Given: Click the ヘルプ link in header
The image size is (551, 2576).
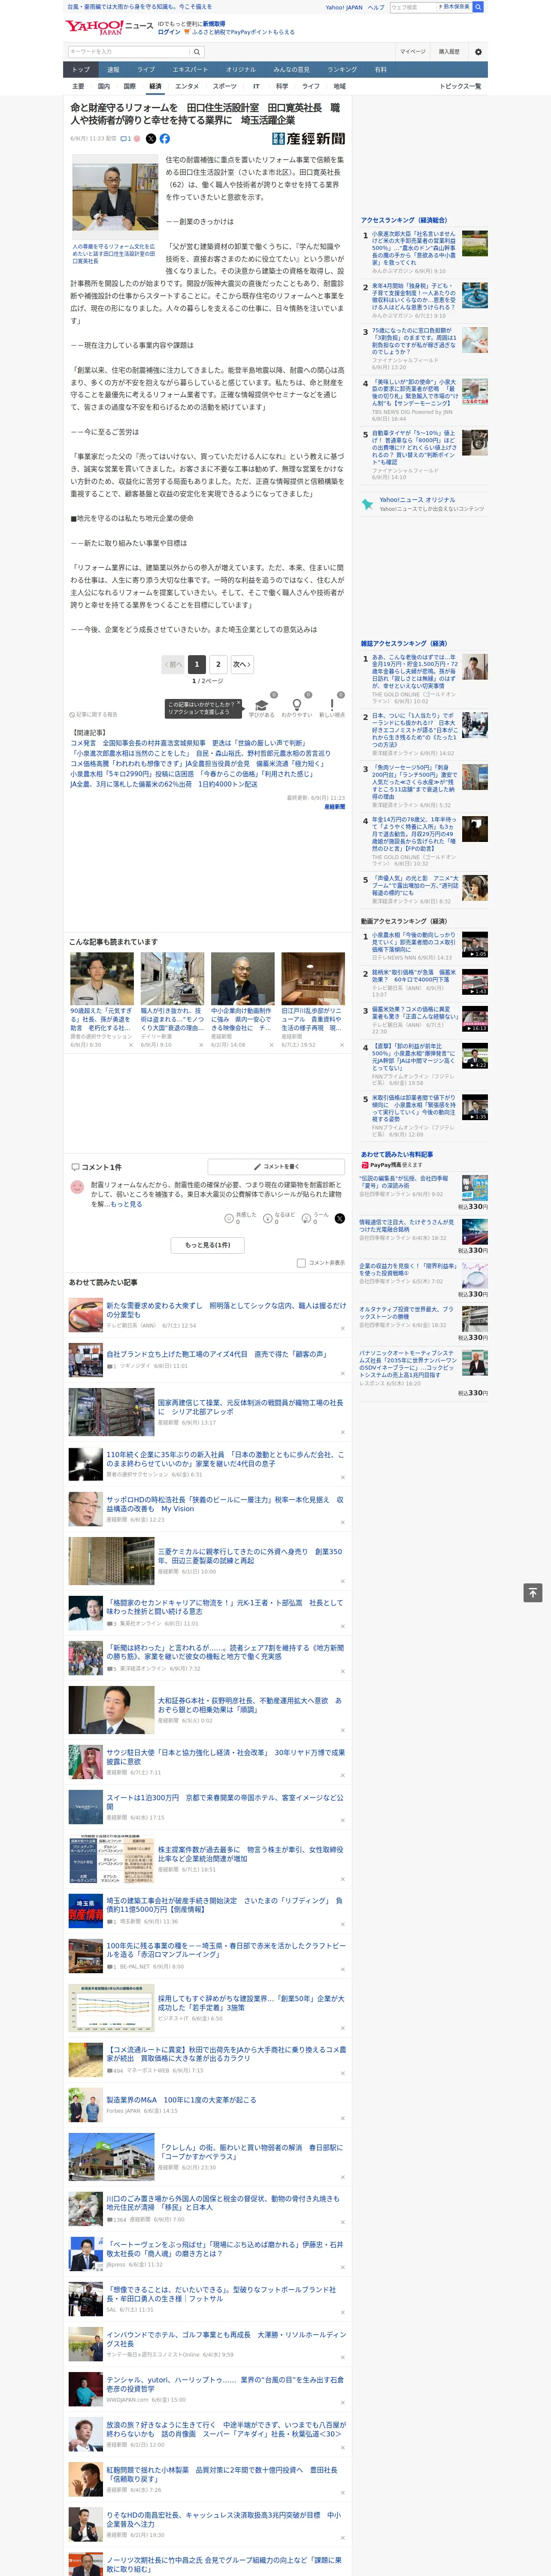Looking at the screenshot, I should 375,7.
